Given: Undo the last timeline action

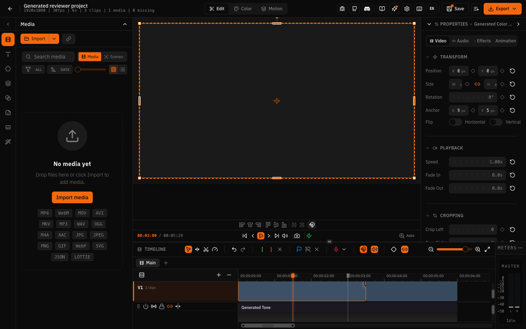Looking at the screenshot, I should coord(234,249).
